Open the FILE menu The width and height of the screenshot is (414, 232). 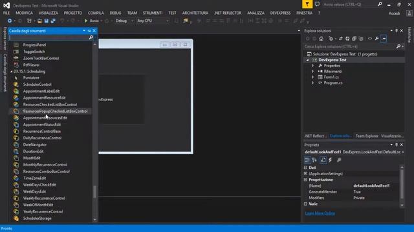[6, 13]
